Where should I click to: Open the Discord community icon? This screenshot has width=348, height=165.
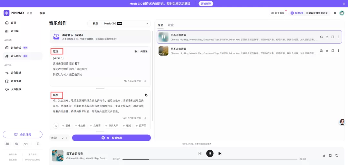tap(7, 144)
